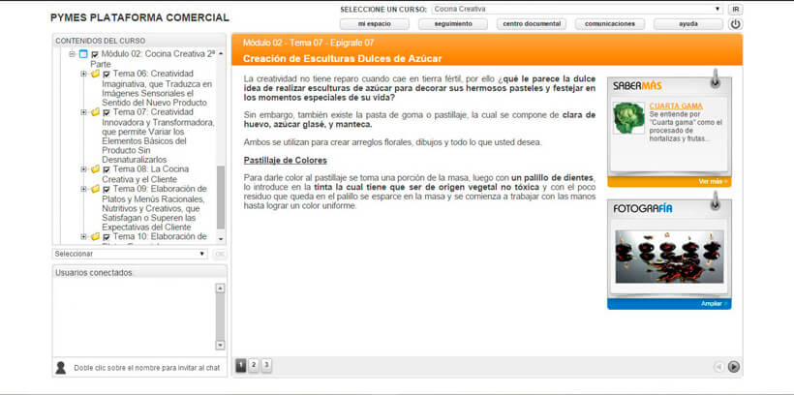Toggle the Tema 08 checkbox

tap(106, 169)
